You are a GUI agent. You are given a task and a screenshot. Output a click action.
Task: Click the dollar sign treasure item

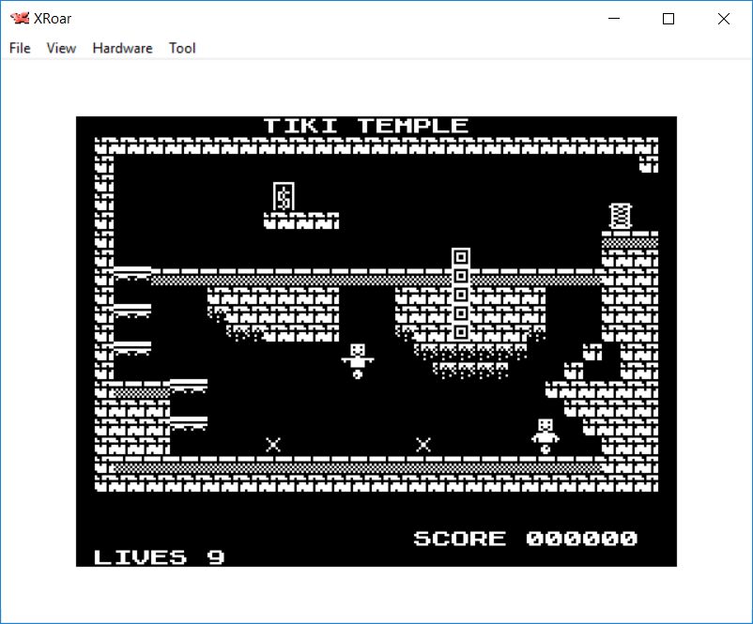pos(283,196)
